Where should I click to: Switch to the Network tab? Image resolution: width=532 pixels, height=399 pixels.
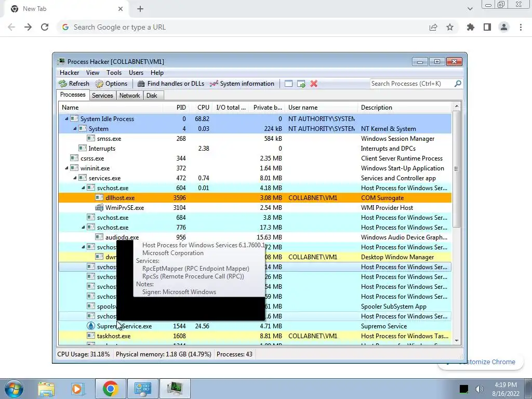[x=129, y=96]
